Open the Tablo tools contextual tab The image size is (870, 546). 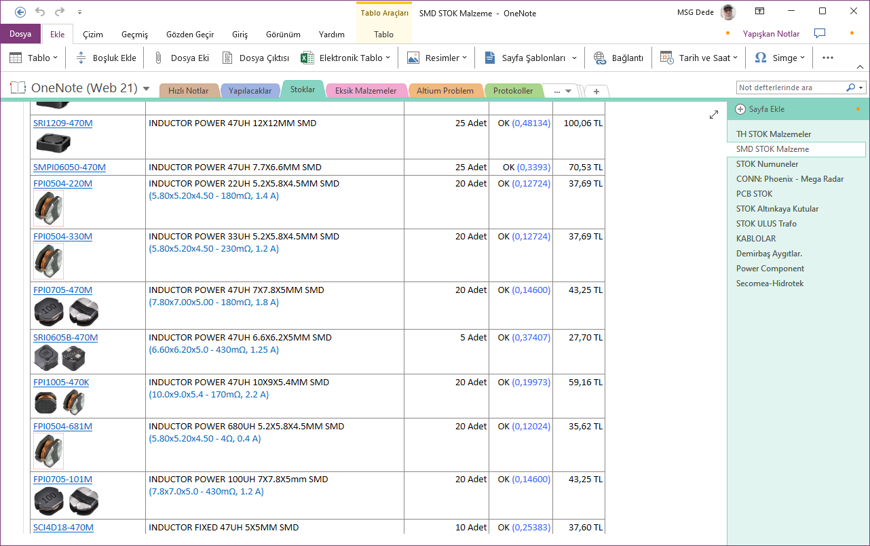click(x=383, y=35)
